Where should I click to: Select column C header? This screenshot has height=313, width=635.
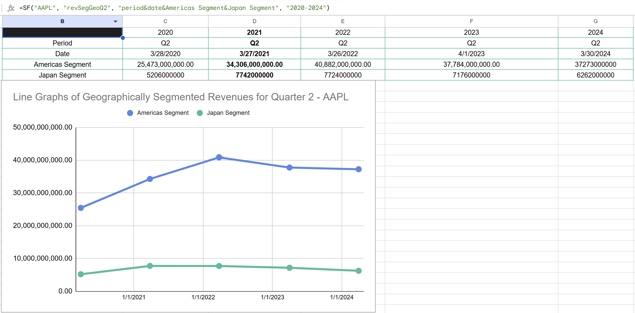click(165, 21)
